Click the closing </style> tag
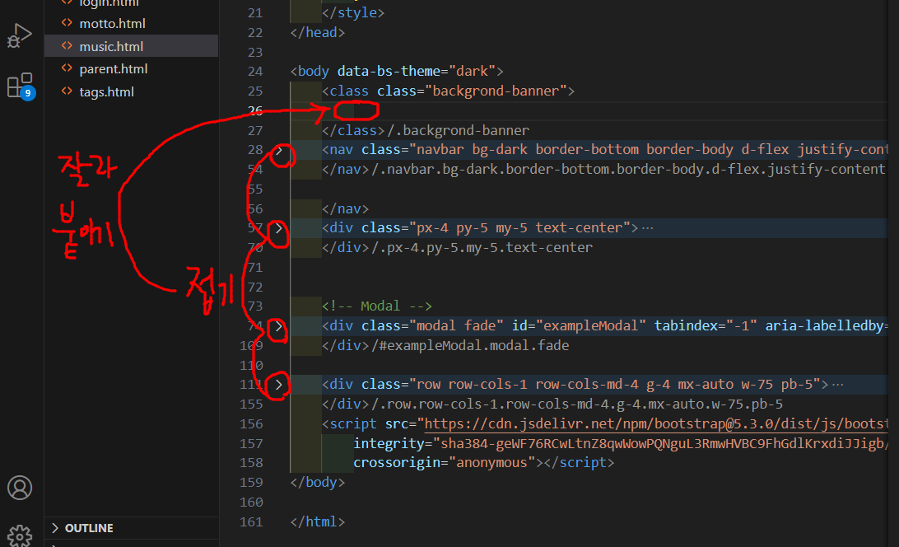Image resolution: width=899 pixels, height=547 pixels. tap(353, 12)
